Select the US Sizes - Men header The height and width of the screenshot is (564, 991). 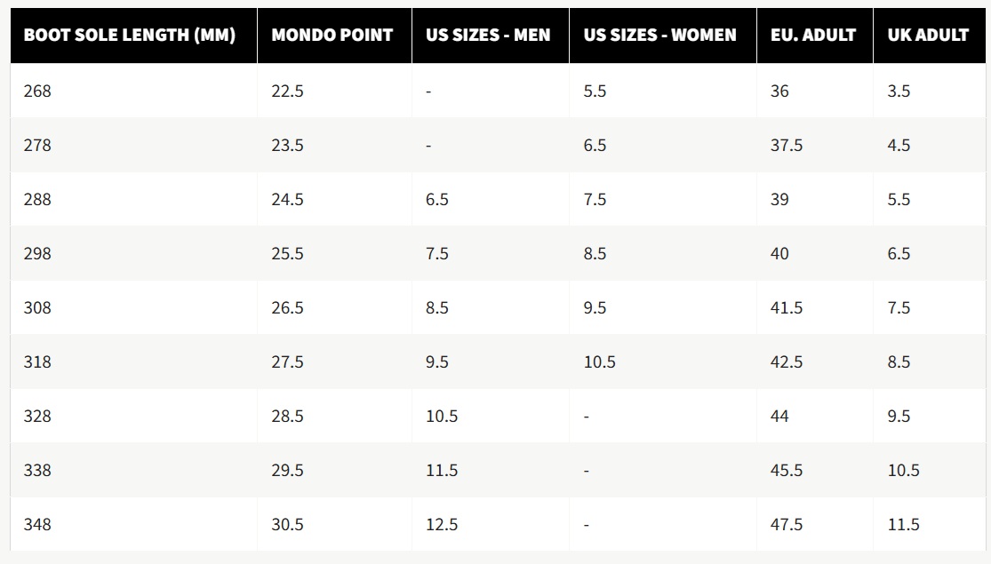(488, 36)
